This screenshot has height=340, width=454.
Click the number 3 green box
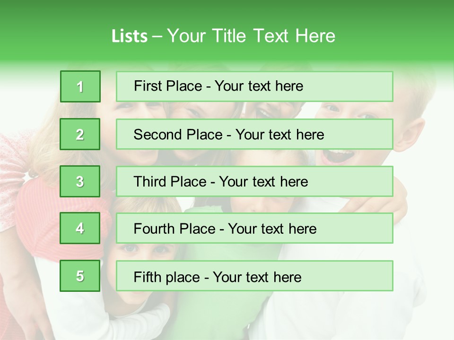pos(80,181)
